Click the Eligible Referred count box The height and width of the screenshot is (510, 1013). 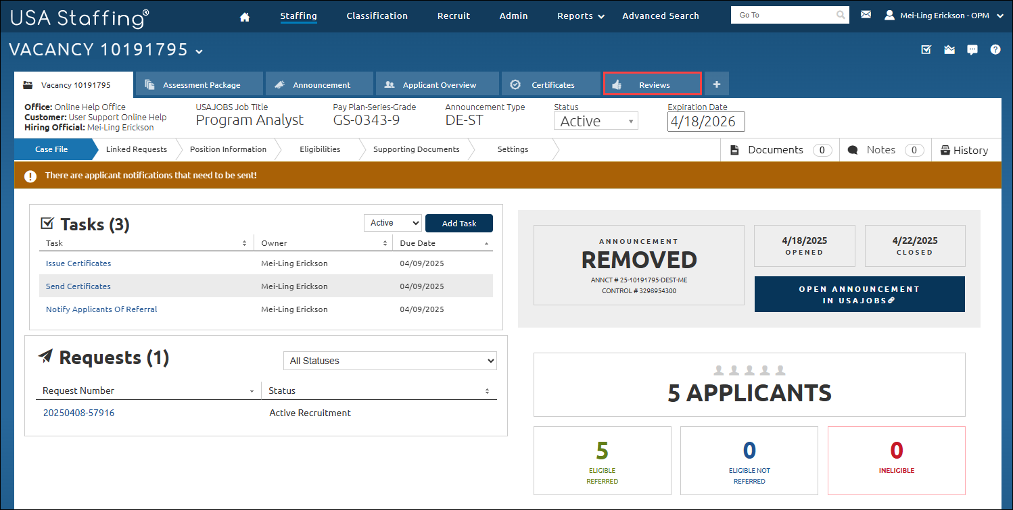(x=603, y=461)
